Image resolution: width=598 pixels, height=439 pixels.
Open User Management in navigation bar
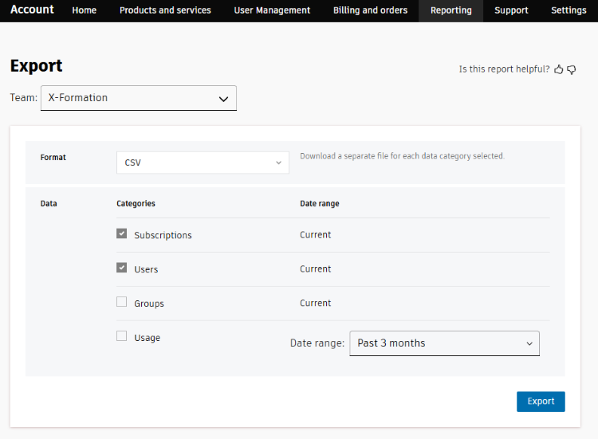272,10
